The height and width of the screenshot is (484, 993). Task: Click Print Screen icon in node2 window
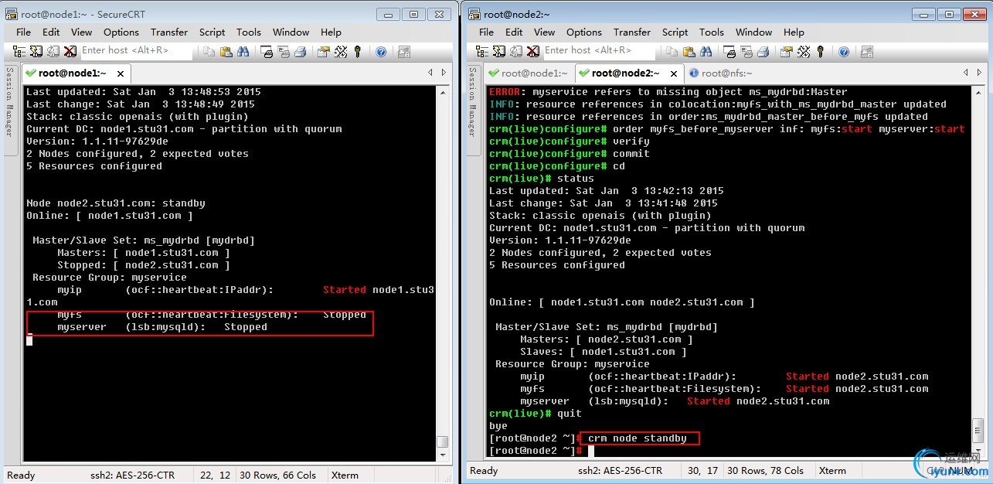[730, 51]
